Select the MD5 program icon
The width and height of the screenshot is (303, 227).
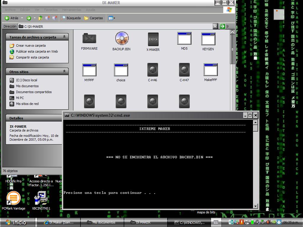click(x=184, y=38)
